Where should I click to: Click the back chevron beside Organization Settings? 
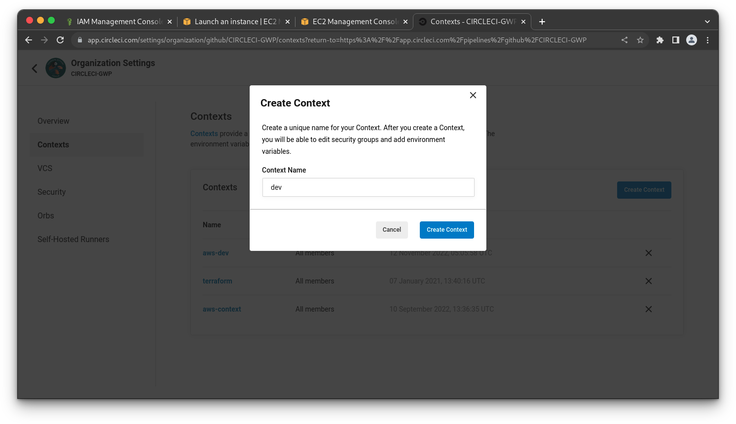pos(35,68)
